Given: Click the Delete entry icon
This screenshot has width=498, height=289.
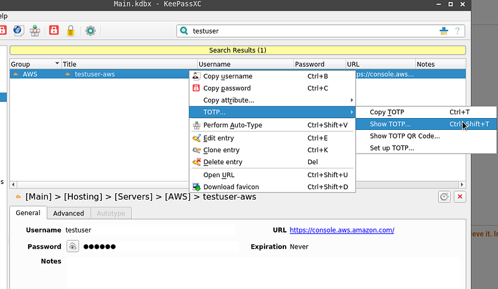Looking at the screenshot, I should coord(197,162).
